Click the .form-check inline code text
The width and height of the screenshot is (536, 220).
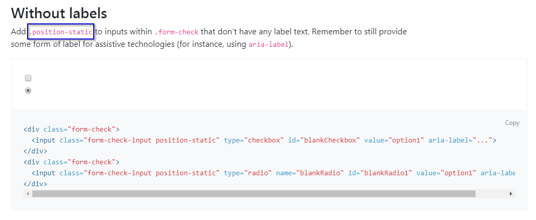pyautogui.click(x=177, y=32)
